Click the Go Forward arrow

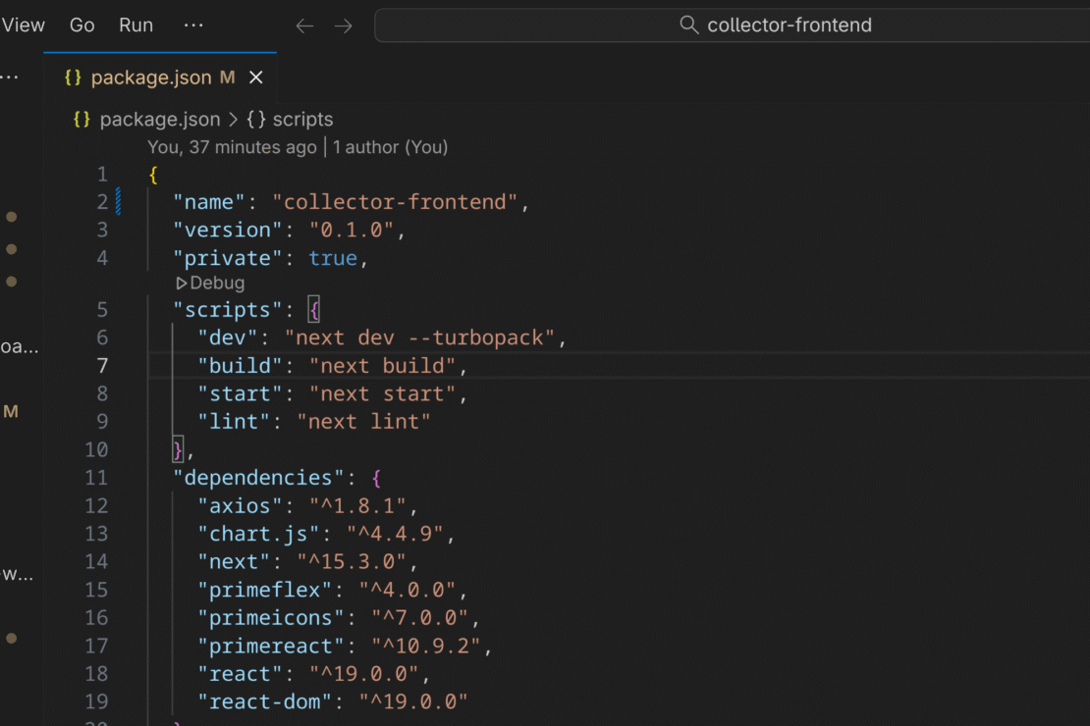pyautogui.click(x=343, y=26)
